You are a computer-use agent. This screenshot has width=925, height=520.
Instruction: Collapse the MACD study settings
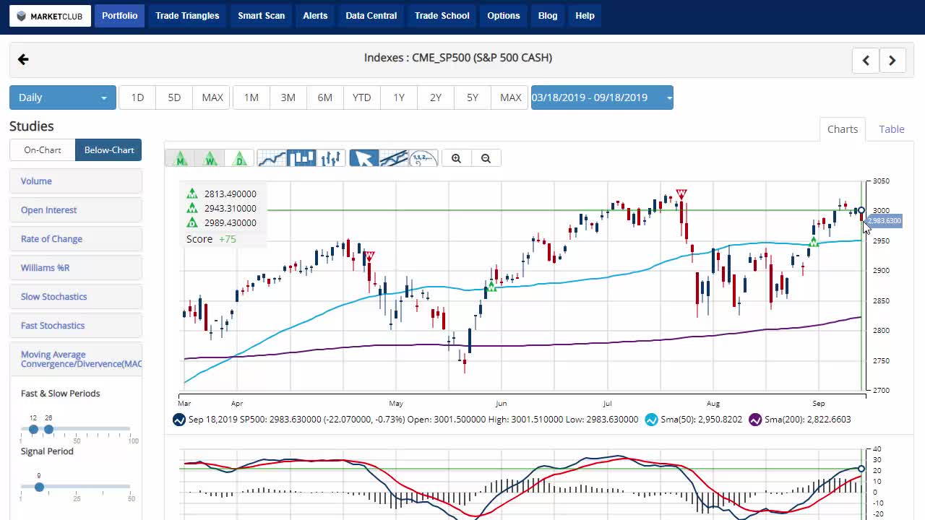point(76,359)
